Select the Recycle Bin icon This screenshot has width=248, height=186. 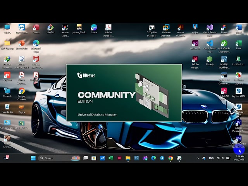click(x=7, y=108)
